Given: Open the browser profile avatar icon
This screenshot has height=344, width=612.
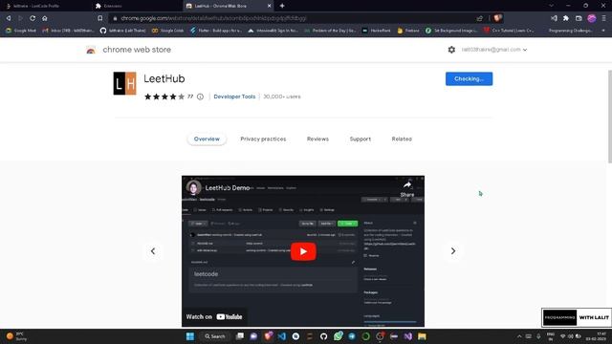Looking at the screenshot, I should tap(592, 18).
